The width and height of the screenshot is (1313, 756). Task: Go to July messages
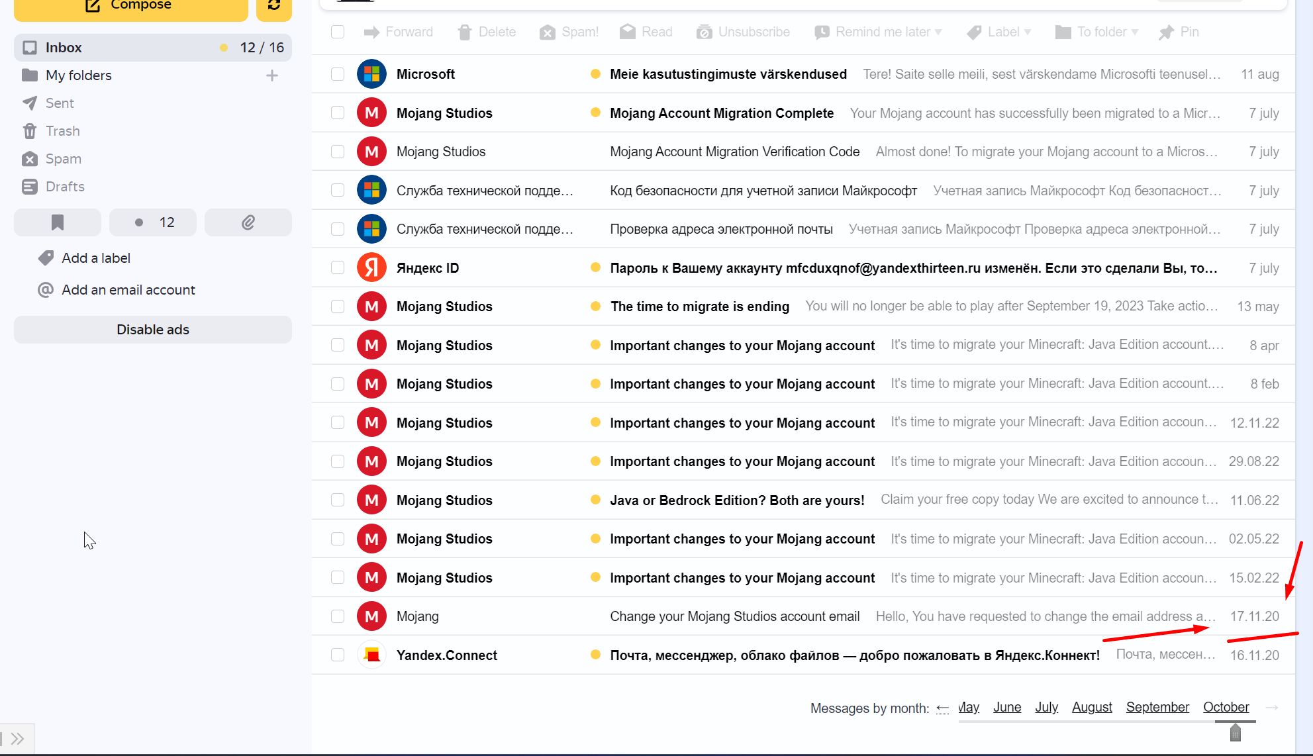pyautogui.click(x=1046, y=708)
